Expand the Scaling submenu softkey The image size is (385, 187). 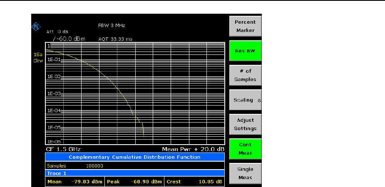[x=245, y=100]
